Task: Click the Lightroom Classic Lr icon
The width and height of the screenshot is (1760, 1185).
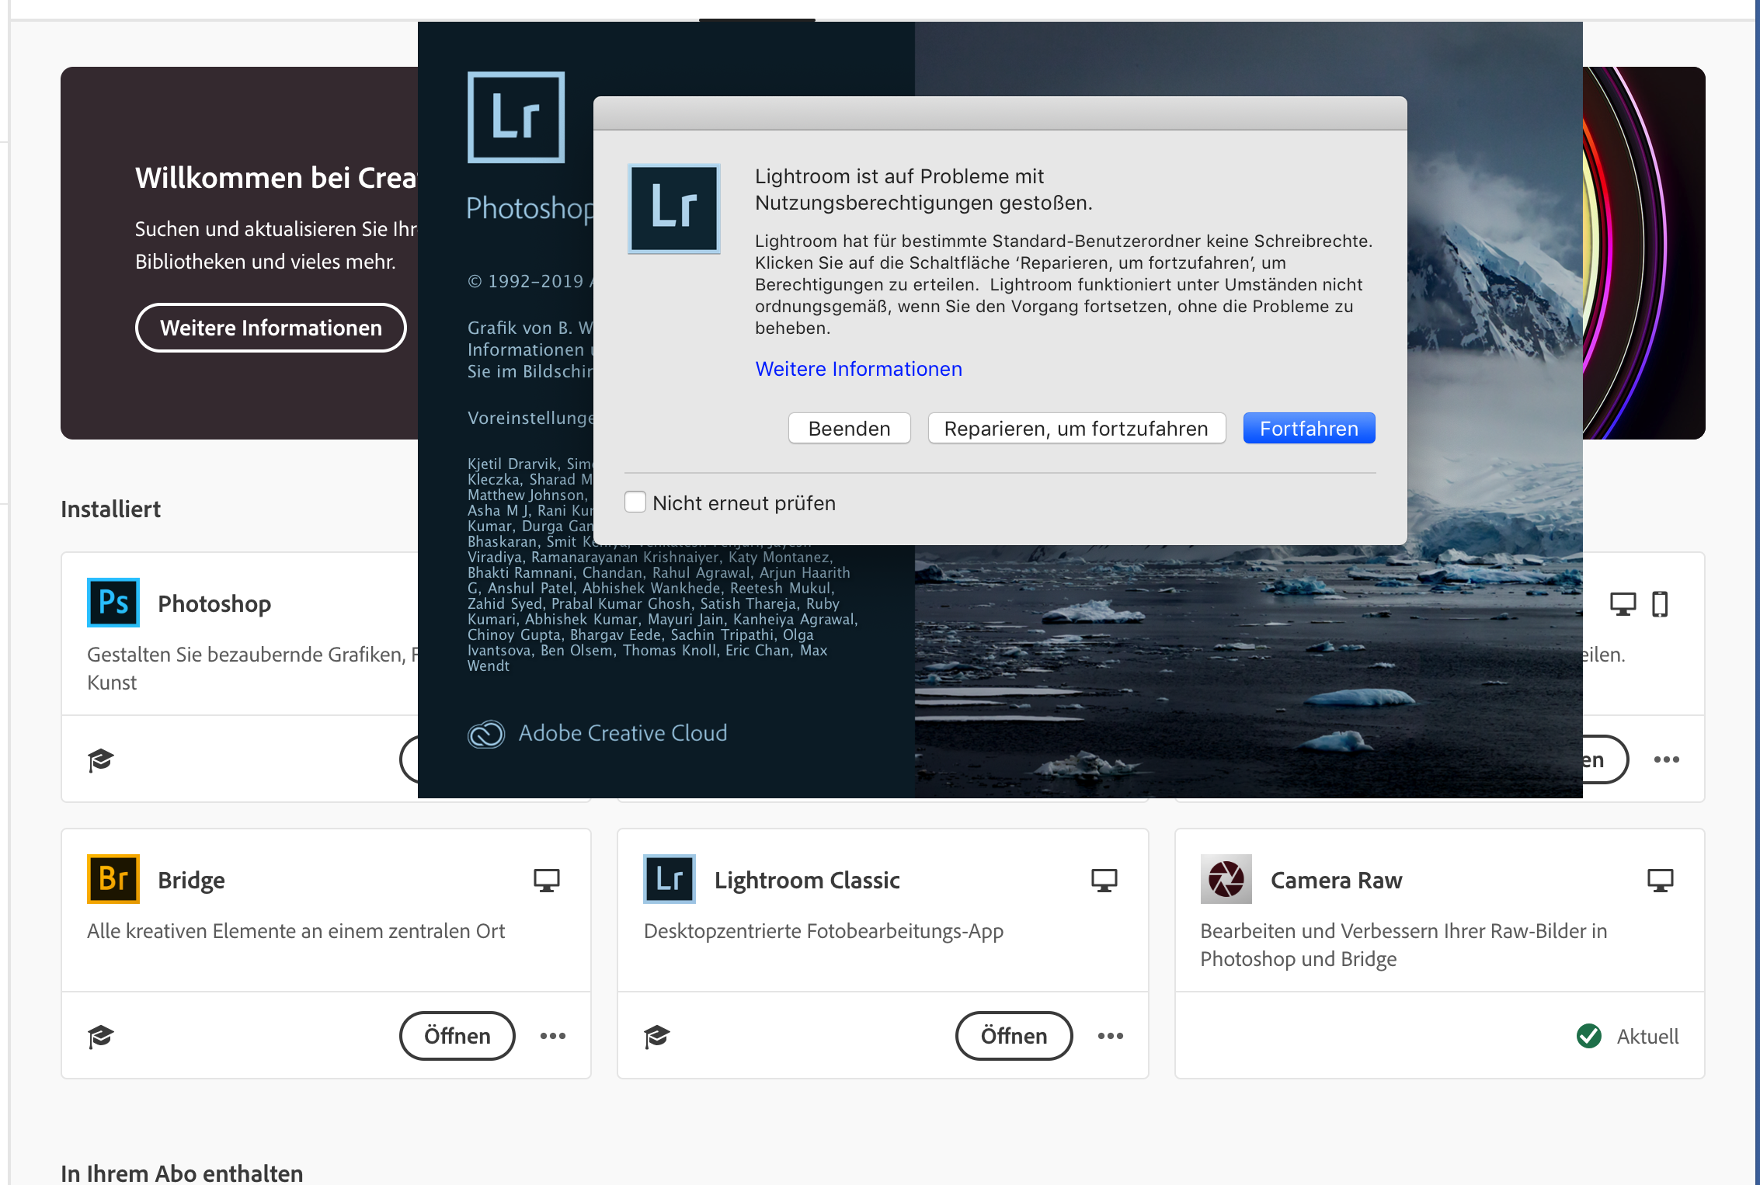Action: click(x=670, y=879)
